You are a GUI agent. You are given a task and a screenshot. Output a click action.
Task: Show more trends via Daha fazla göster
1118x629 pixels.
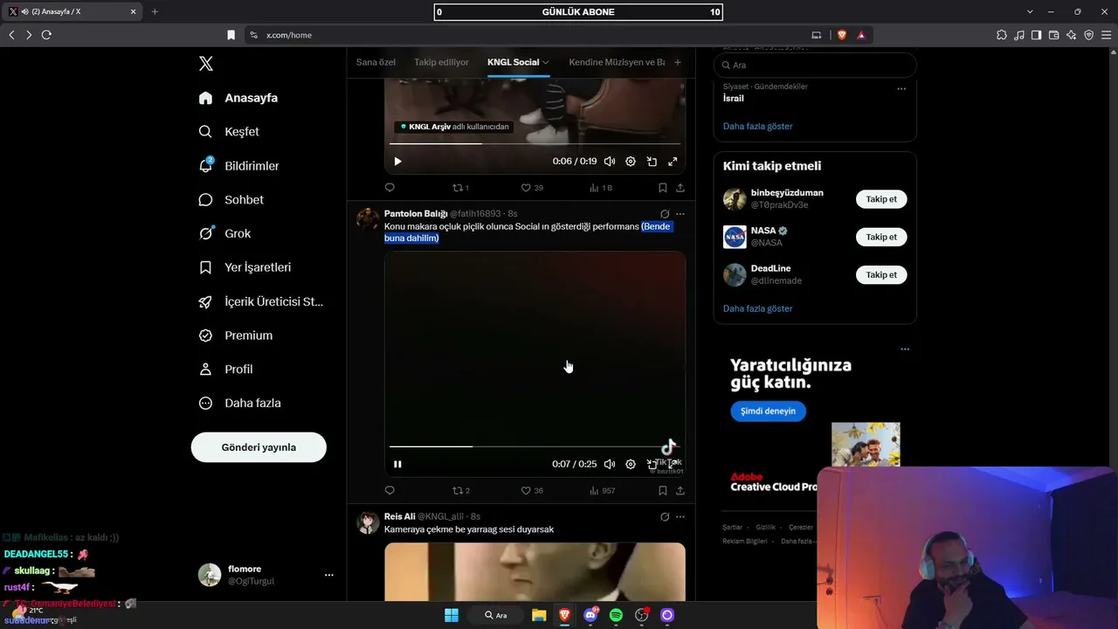pyautogui.click(x=757, y=127)
